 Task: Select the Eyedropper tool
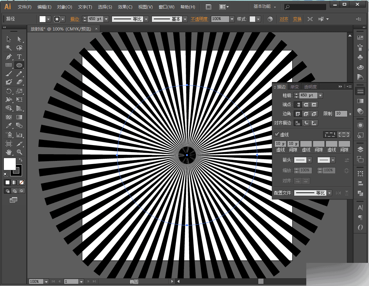click(9, 125)
